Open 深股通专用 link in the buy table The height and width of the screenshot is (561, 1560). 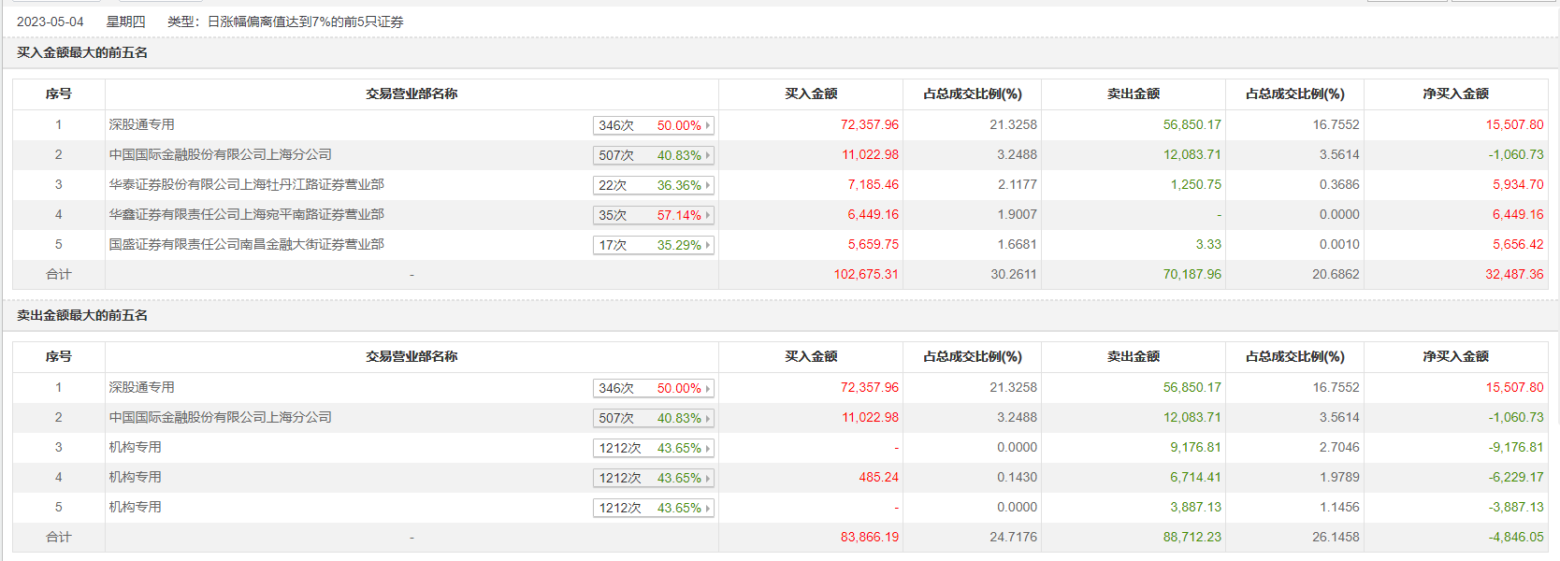pos(141,124)
